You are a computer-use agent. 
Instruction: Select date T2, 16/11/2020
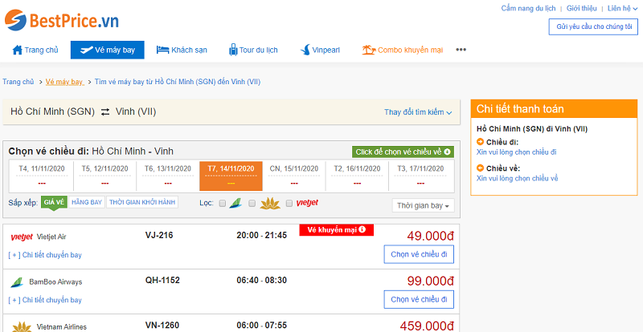(x=357, y=176)
